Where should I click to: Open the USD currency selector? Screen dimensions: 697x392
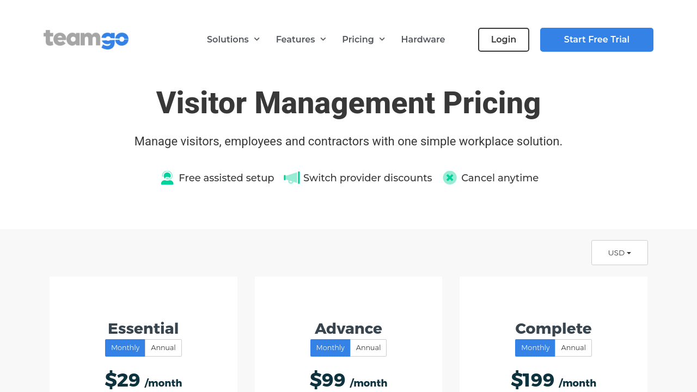(x=619, y=253)
